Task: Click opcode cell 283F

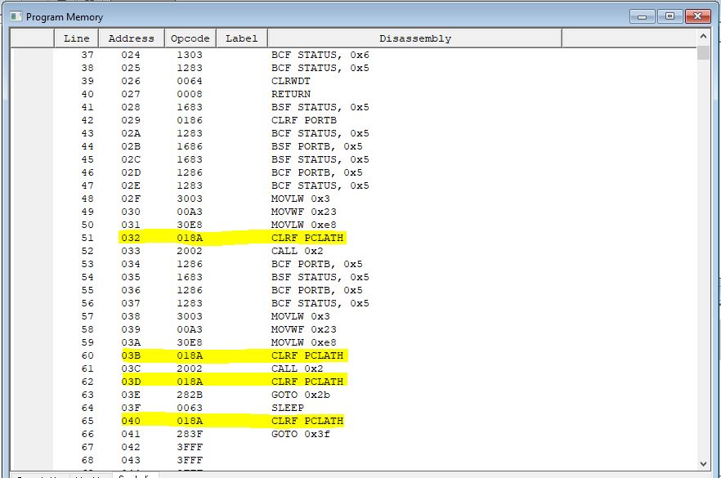Action: (x=190, y=434)
